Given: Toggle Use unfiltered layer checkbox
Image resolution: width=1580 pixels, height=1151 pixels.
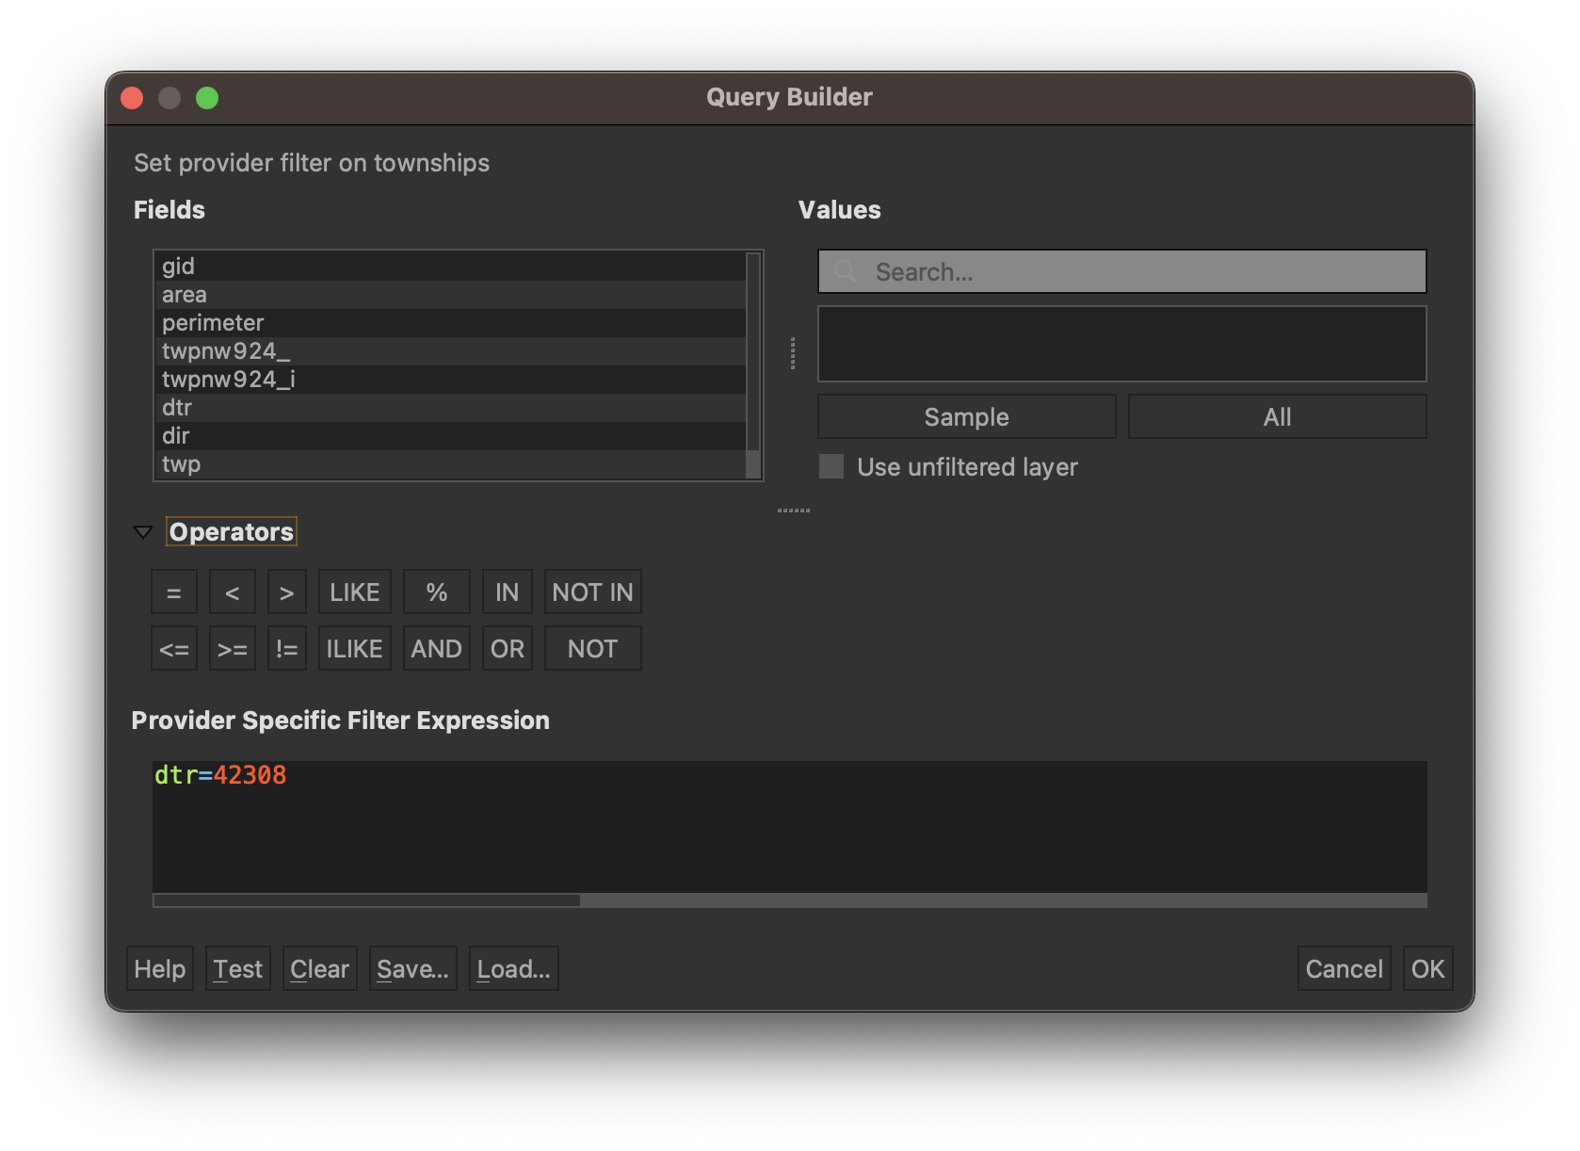Looking at the screenshot, I should click(x=831, y=466).
